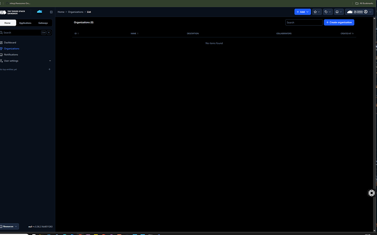377x235 pixels.
Task: Click the version text v3.36.2
Action: [x=43, y=227]
